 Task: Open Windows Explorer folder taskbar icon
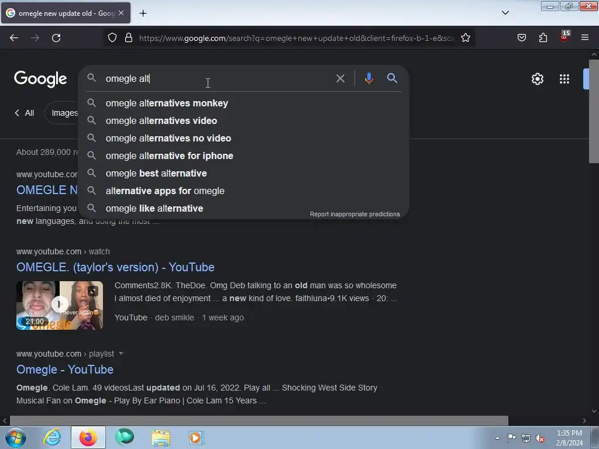coord(161,438)
